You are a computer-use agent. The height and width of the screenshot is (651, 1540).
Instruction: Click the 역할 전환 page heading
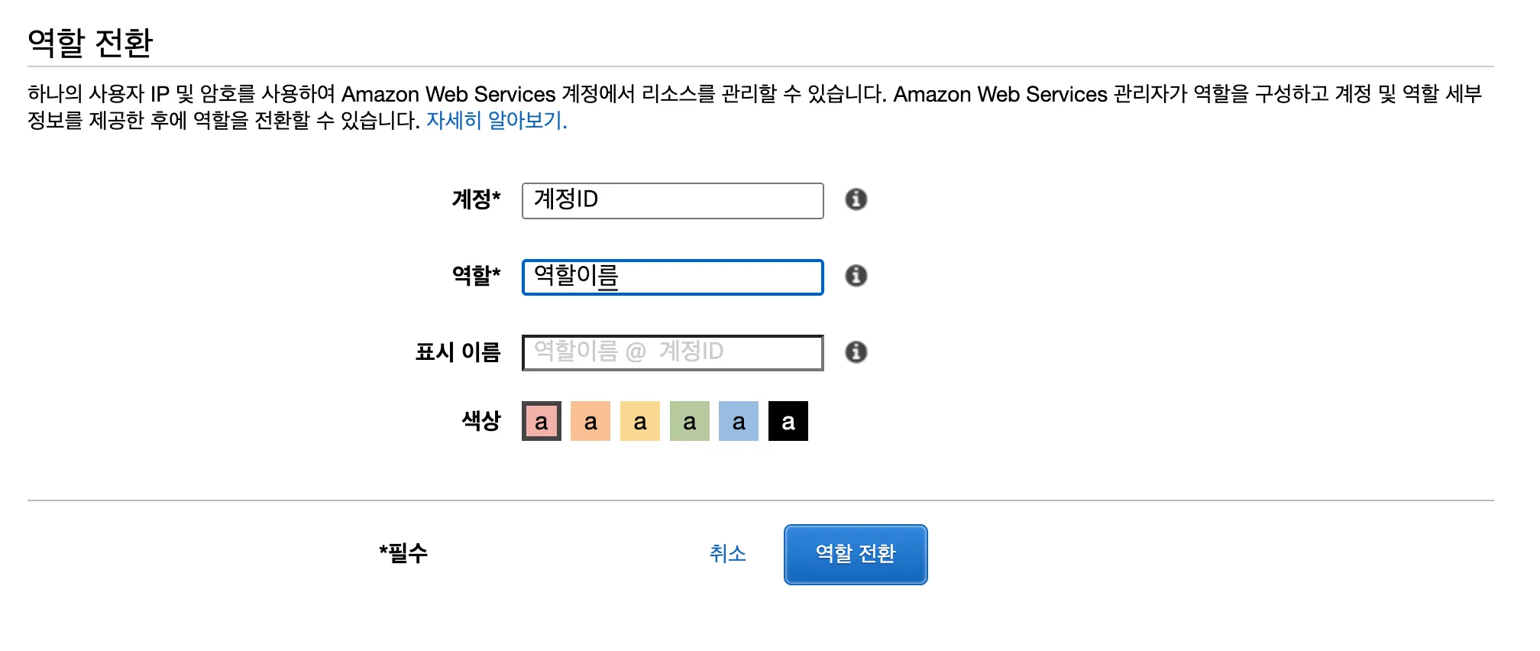(90, 42)
